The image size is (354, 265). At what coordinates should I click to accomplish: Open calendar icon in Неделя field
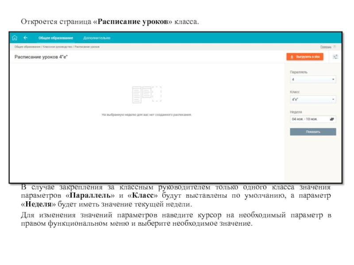coord(332,119)
